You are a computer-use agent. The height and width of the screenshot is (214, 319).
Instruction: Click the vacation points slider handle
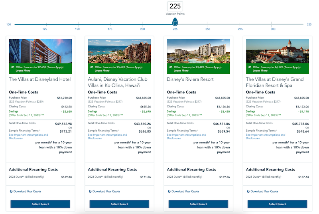pos(175,22)
